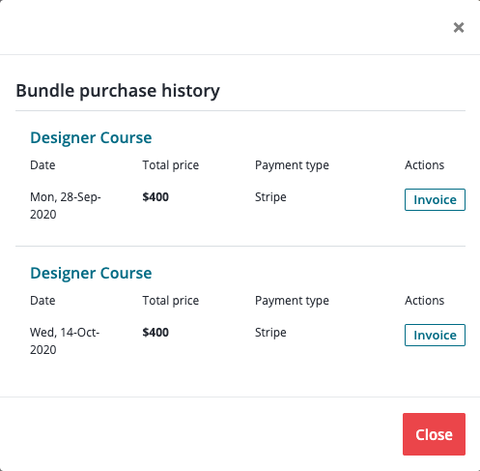The image size is (480, 471).
Task: Click Actions header above the October Invoice button
Action: pyautogui.click(x=424, y=301)
